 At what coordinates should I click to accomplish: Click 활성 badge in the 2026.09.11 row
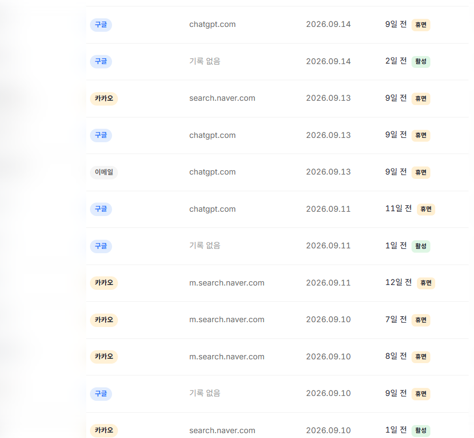(421, 246)
